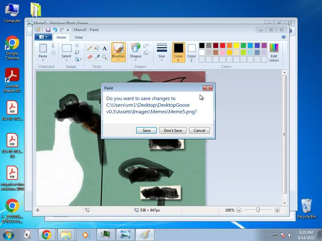
Task: Switch to the Home ribbon tab
Action: (61, 37)
